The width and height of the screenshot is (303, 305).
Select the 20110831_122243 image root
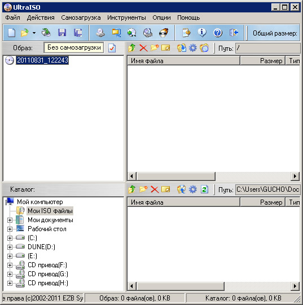(x=42, y=60)
